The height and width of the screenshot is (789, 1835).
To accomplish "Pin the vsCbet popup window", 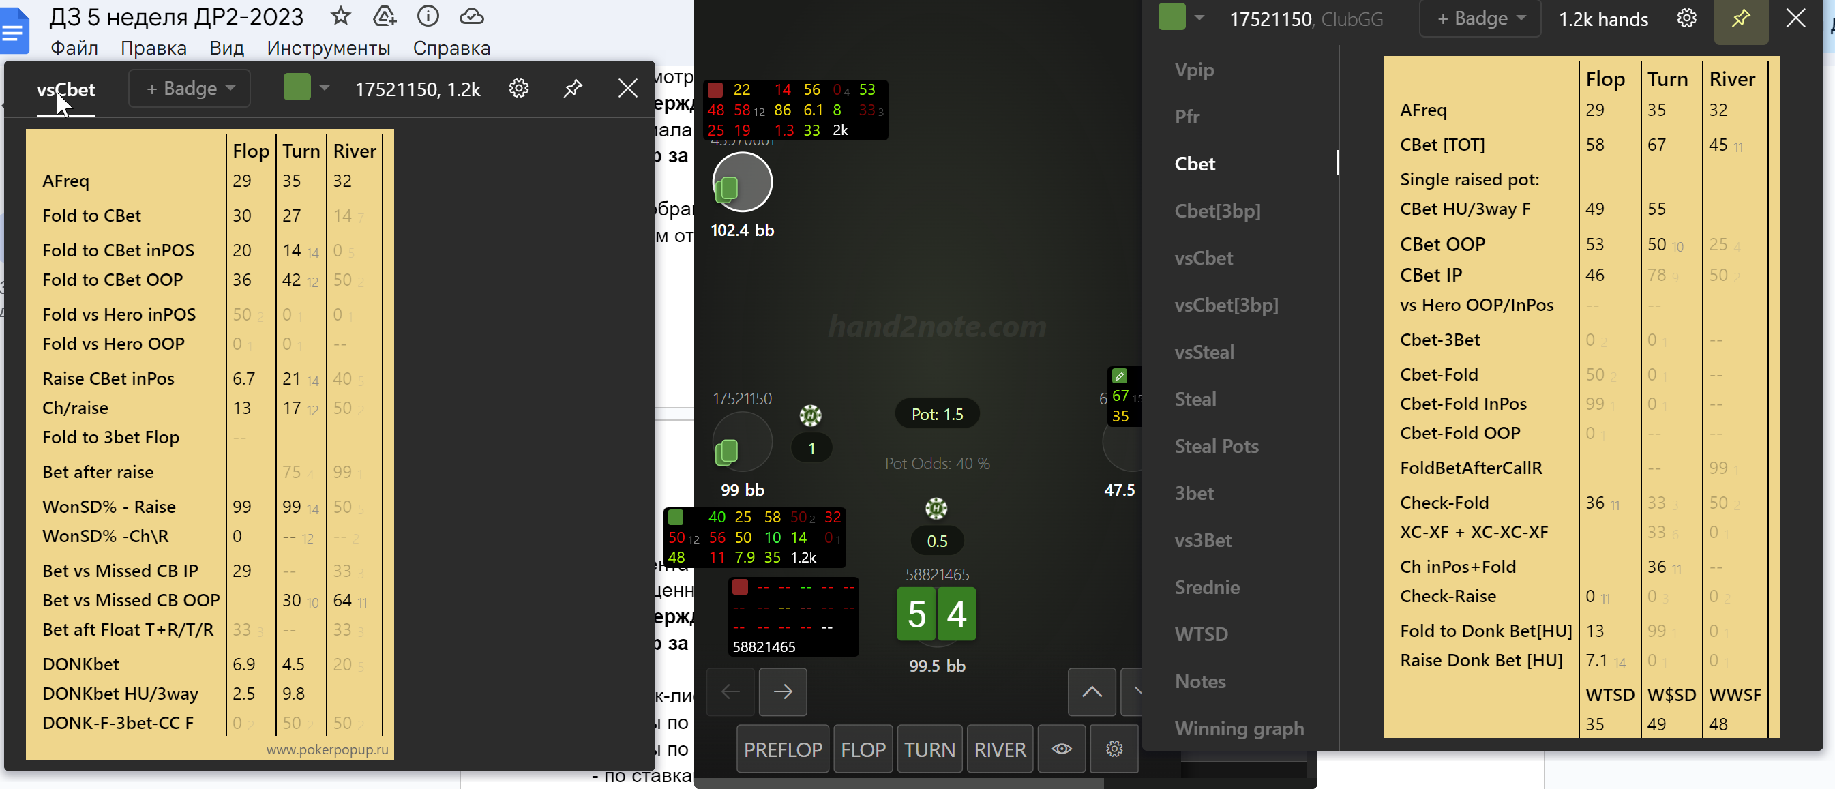I will coord(573,88).
